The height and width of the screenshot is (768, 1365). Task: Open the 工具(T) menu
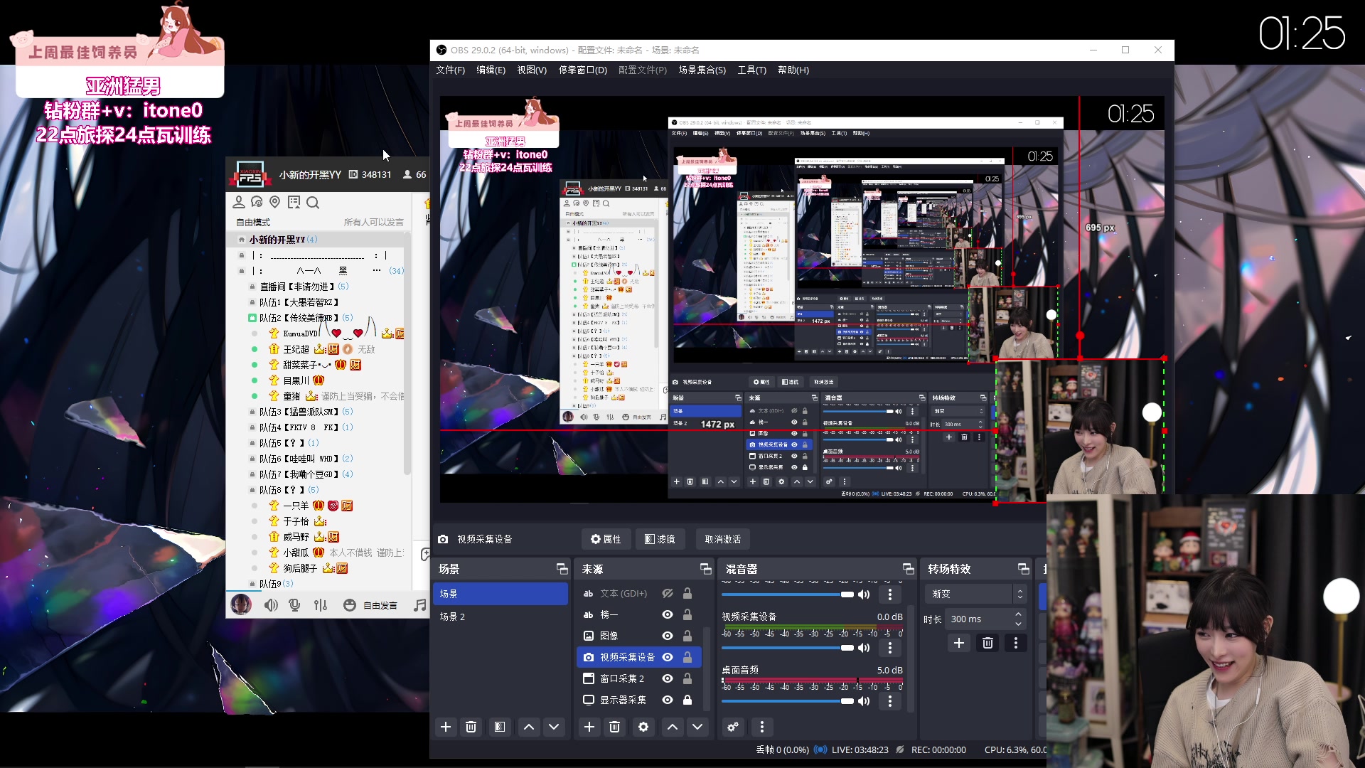(751, 70)
